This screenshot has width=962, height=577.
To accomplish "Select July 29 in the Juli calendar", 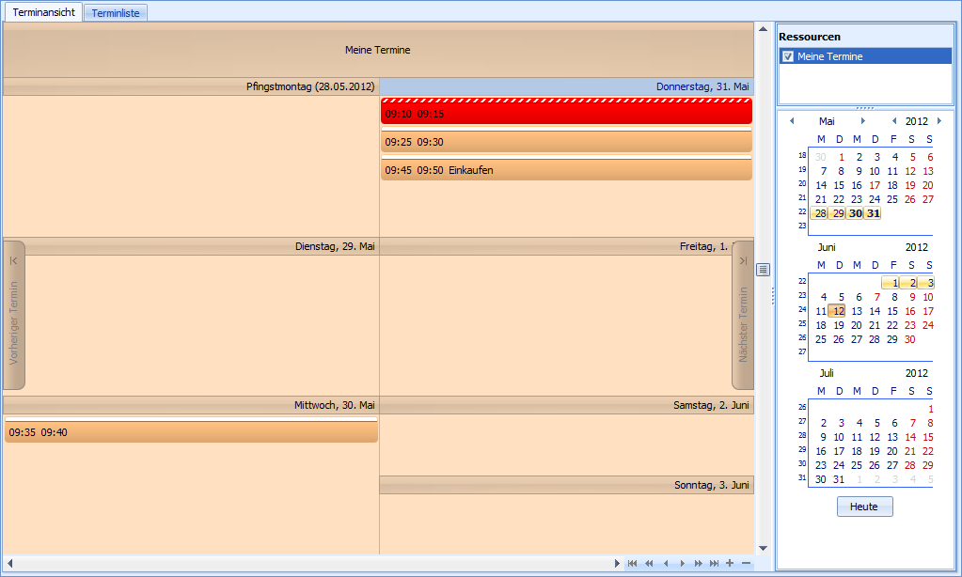I will 927,465.
